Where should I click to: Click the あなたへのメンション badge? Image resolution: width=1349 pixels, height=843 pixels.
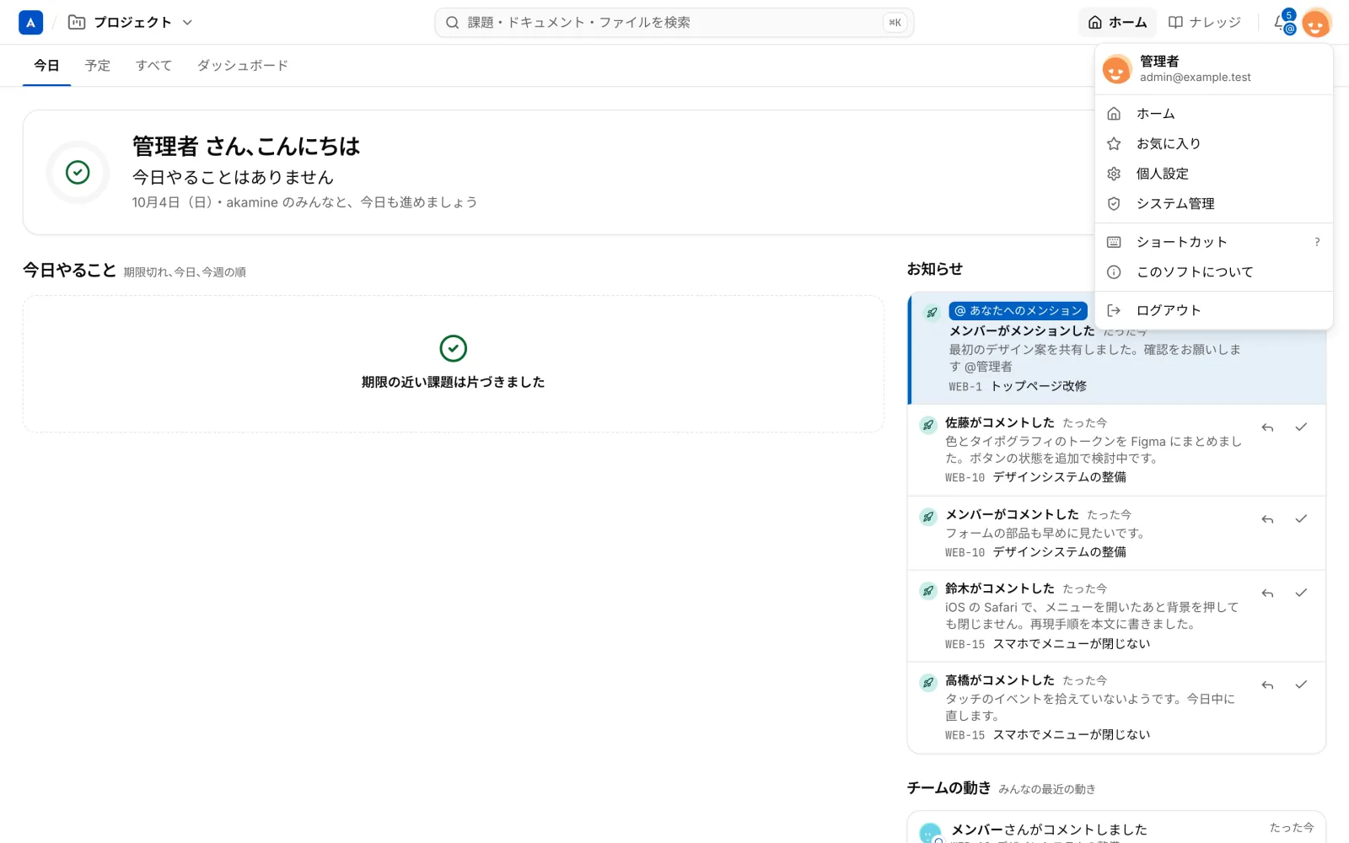1018,311
